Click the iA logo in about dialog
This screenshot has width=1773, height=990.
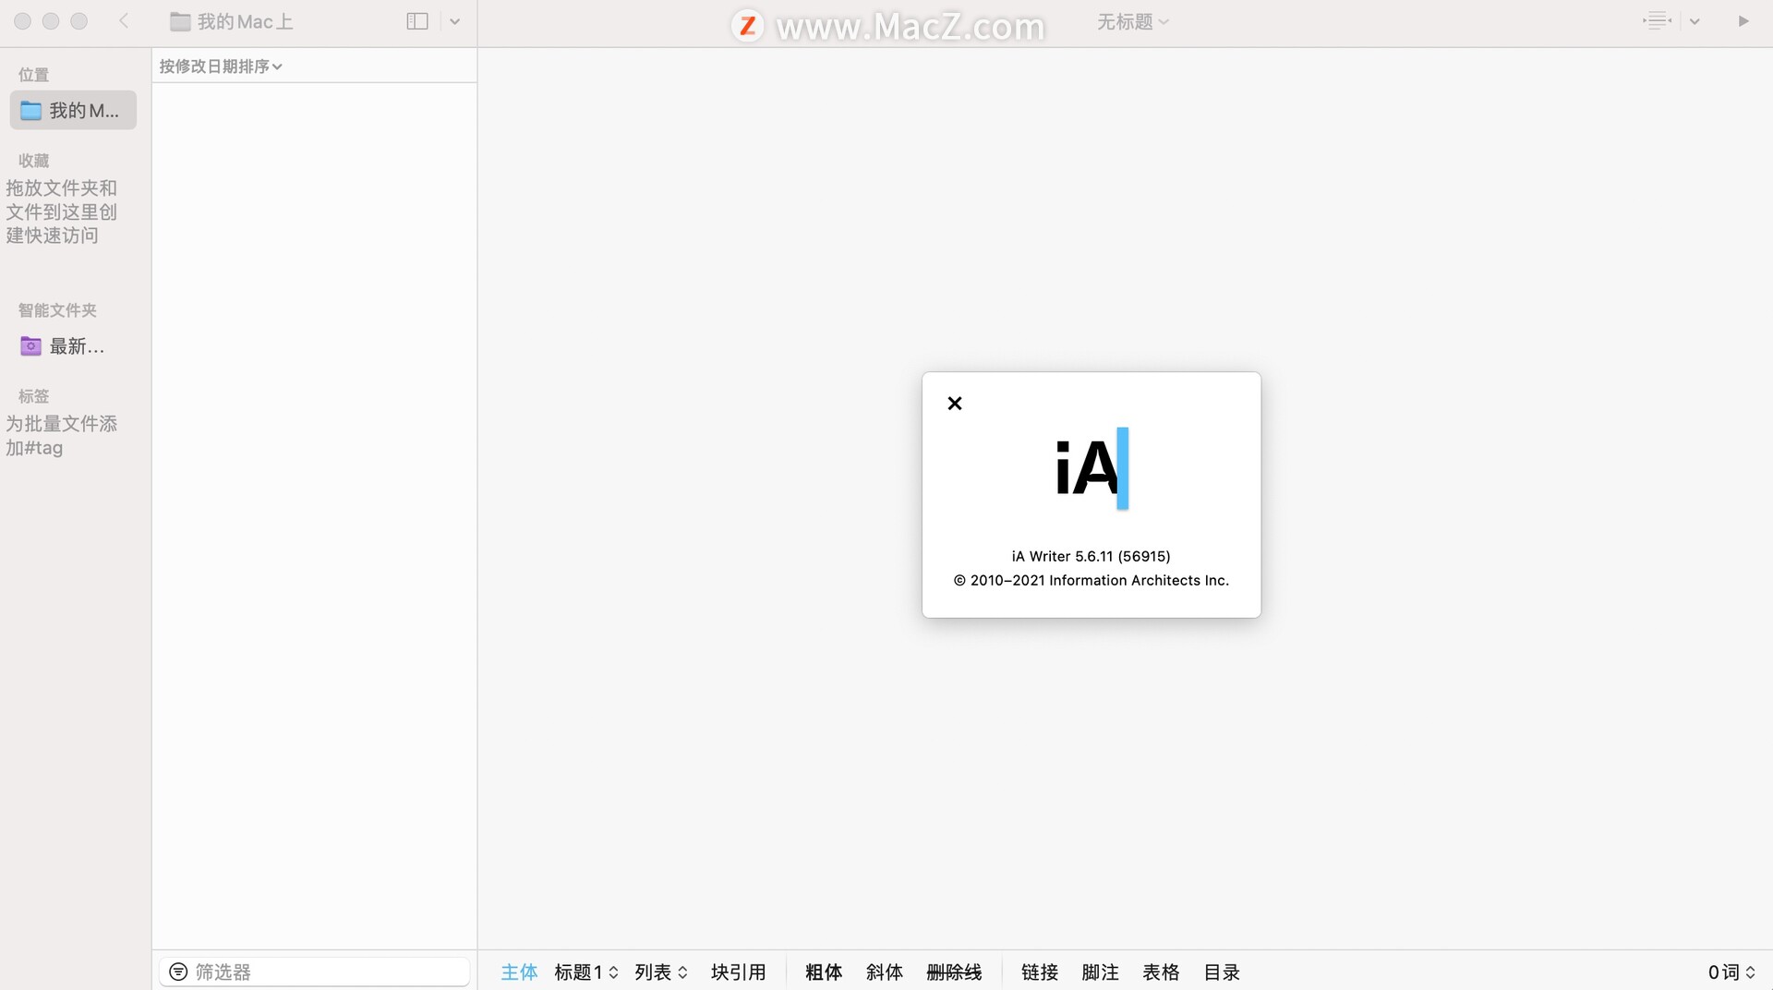coord(1092,468)
